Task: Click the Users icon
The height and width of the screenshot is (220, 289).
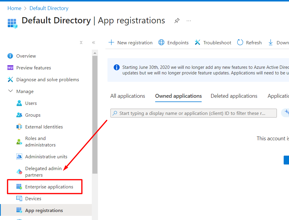Action: [19, 103]
